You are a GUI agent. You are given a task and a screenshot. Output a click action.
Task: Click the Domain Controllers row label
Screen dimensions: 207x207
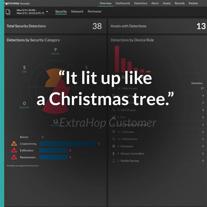click(132, 154)
